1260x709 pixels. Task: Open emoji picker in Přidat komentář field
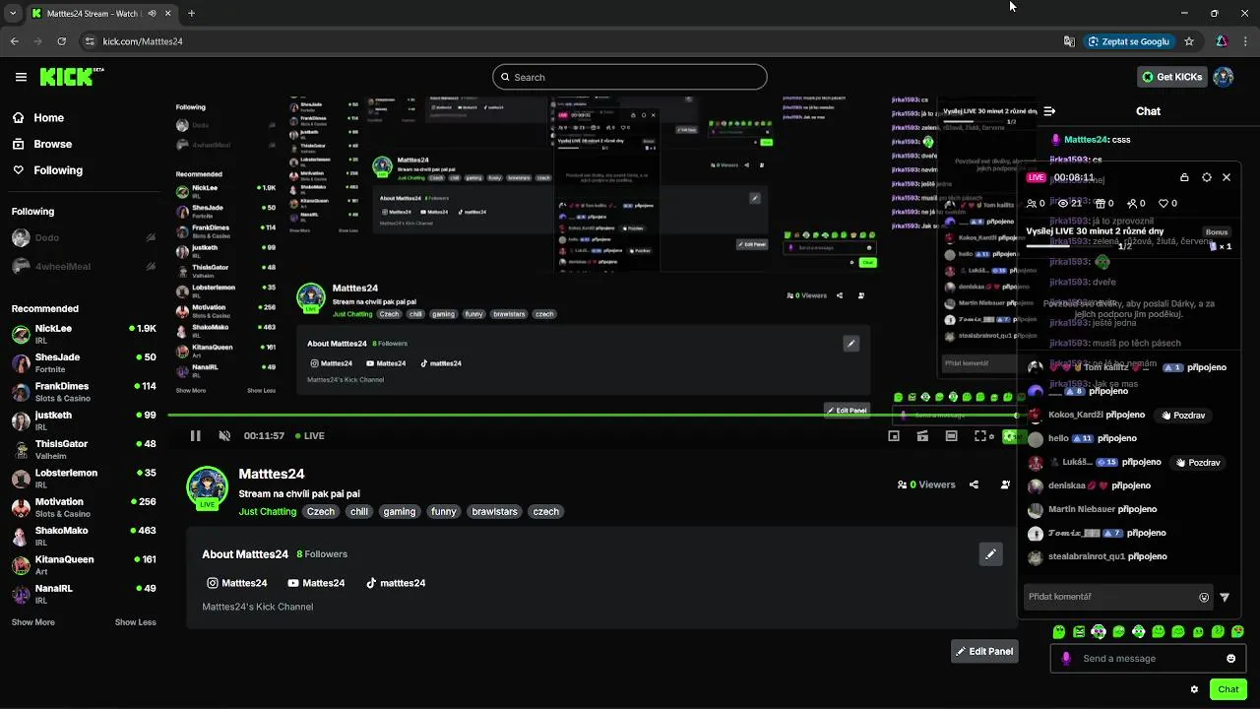(x=1204, y=597)
